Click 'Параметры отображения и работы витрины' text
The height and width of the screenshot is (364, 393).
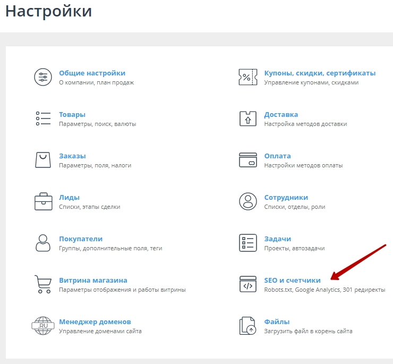pos(122,290)
